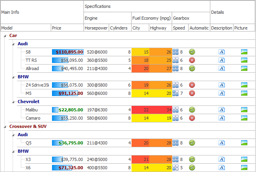Open the description icon for BMW X3
This screenshot has width=256, height=172.
[222, 159]
